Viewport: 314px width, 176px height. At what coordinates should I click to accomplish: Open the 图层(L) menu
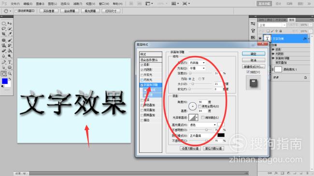(x=53, y=4)
